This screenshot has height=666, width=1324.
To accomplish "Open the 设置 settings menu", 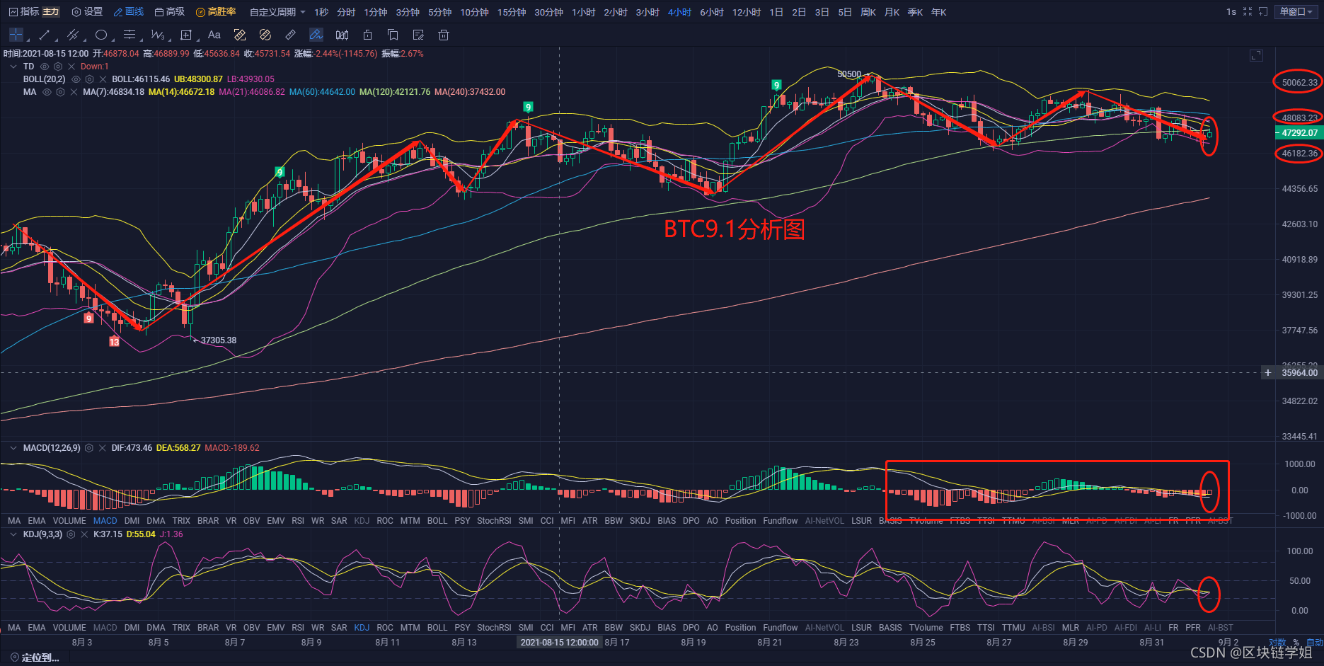I will point(88,12).
